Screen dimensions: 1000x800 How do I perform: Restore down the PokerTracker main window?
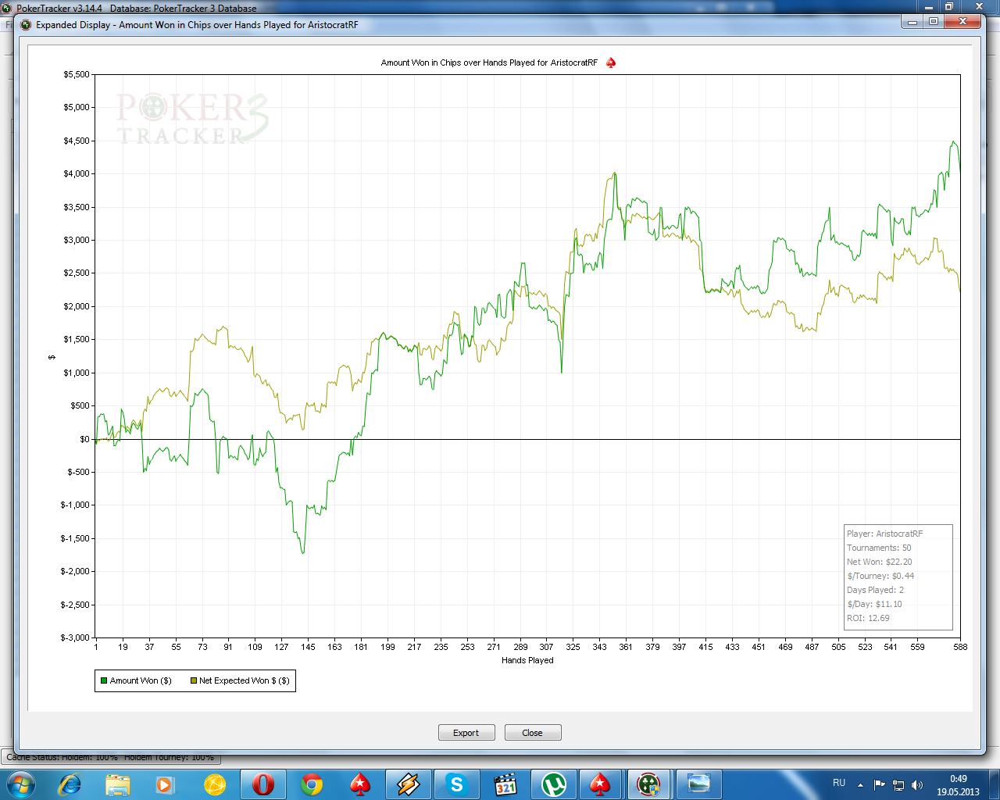pyautogui.click(x=949, y=6)
